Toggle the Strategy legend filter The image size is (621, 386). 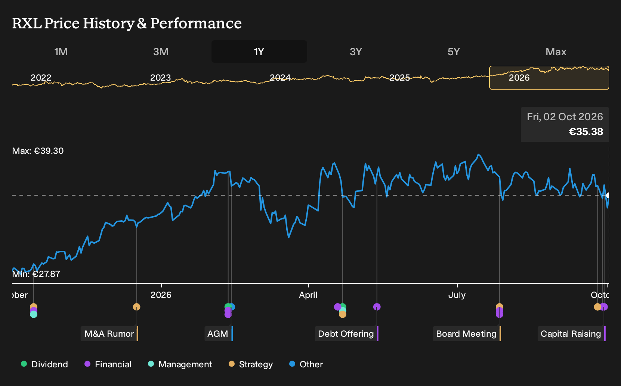pyautogui.click(x=251, y=364)
